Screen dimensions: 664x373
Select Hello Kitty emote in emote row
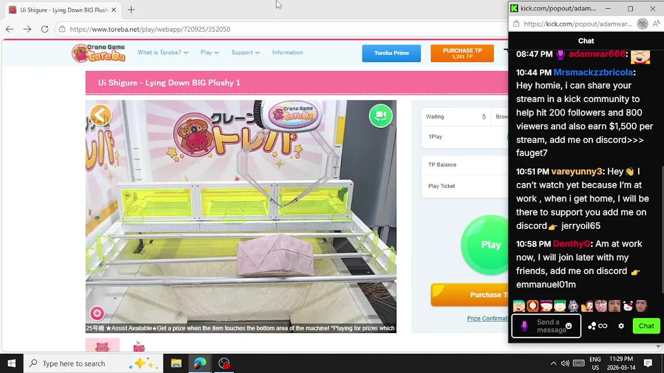pos(628,306)
